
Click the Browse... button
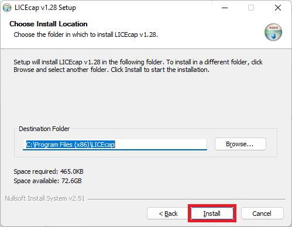point(241,144)
